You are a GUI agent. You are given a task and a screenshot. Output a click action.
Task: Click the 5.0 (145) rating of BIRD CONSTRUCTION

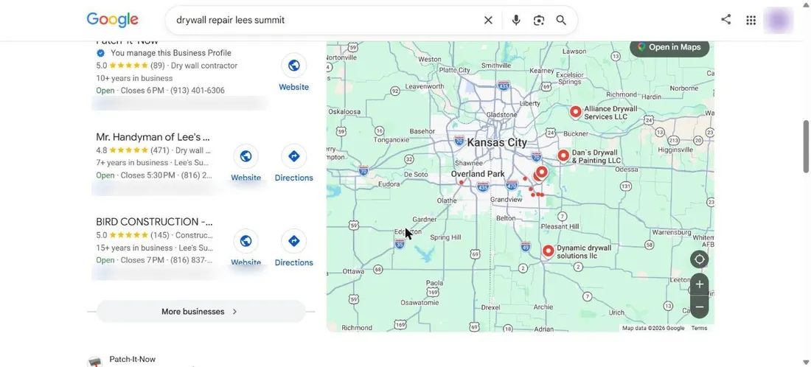[133, 235]
